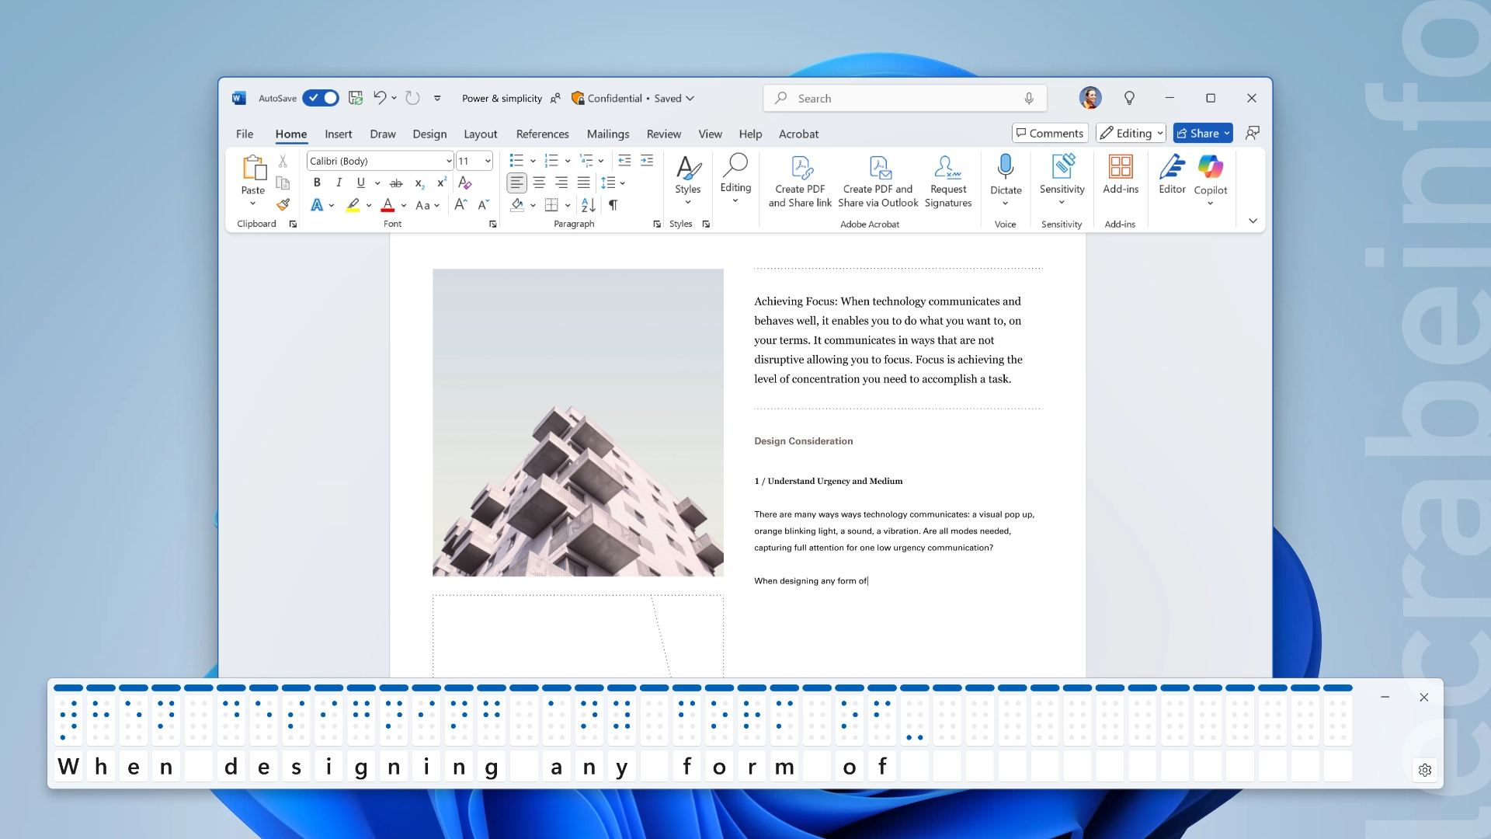Click the Dictate microphone icon
The image size is (1491, 839).
1006,166
